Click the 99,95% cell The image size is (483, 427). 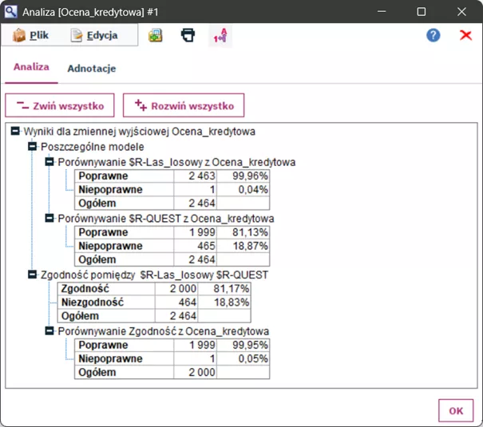coord(243,345)
